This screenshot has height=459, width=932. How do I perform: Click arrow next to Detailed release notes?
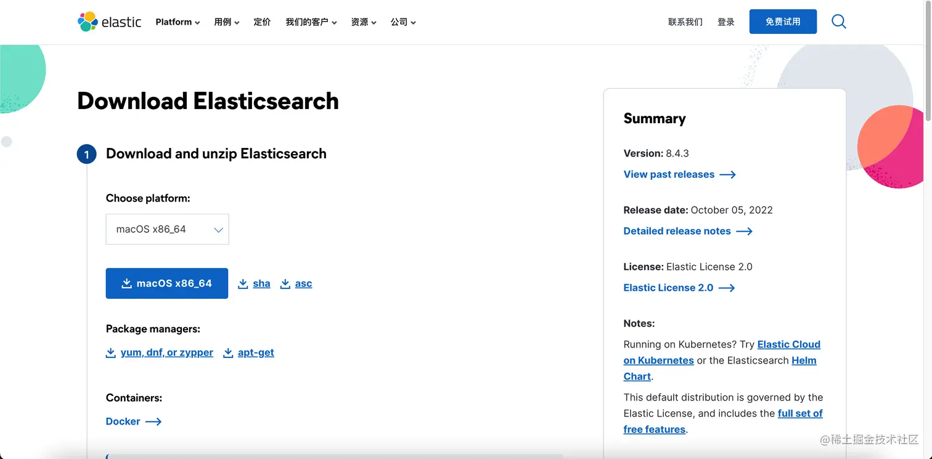[x=745, y=231]
